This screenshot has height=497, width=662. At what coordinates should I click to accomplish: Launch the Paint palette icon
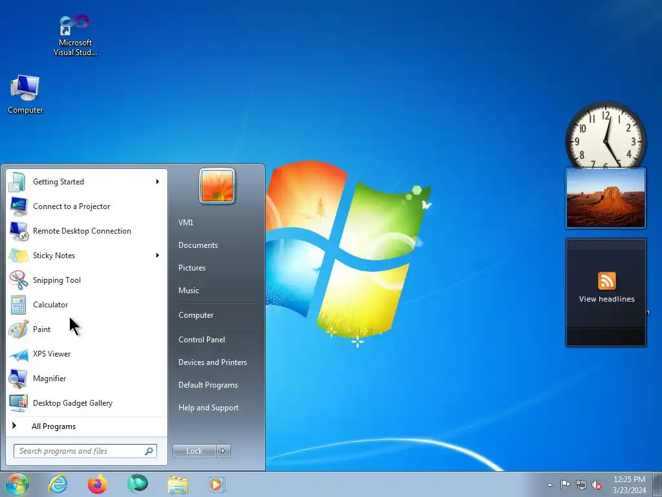(18, 329)
